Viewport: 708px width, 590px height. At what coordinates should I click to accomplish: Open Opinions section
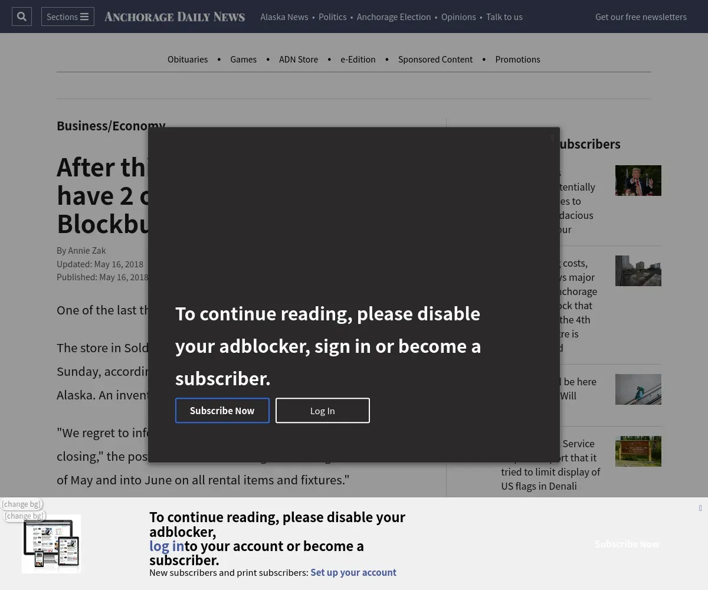pos(458,17)
